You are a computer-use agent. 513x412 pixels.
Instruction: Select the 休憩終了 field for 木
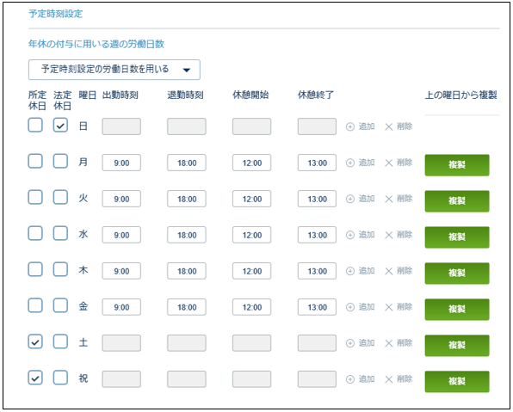(x=317, y=271)
